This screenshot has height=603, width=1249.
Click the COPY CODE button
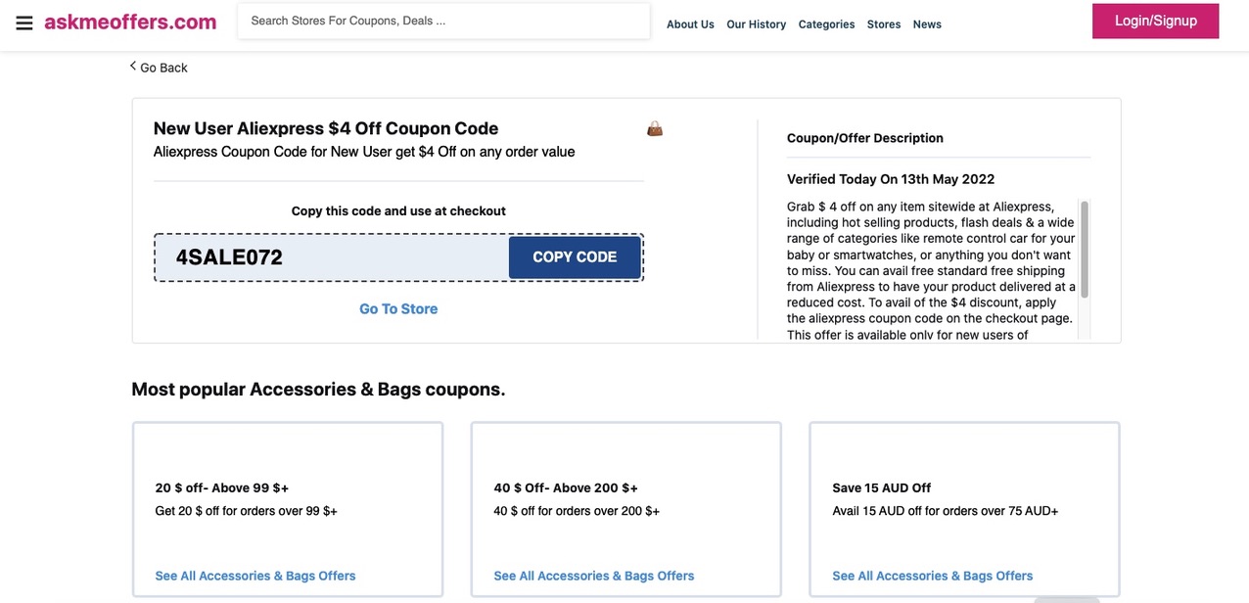(575, 257)
